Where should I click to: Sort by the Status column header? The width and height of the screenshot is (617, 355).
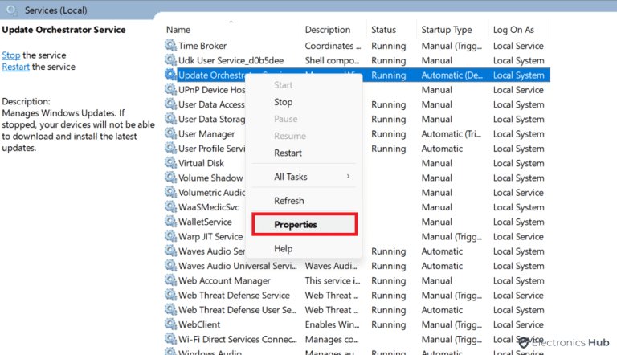point(384,30)
